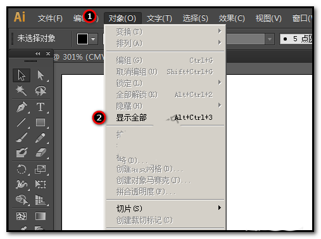
Task: Click 取消编组(U) menu entry
Action: (165, 72)
